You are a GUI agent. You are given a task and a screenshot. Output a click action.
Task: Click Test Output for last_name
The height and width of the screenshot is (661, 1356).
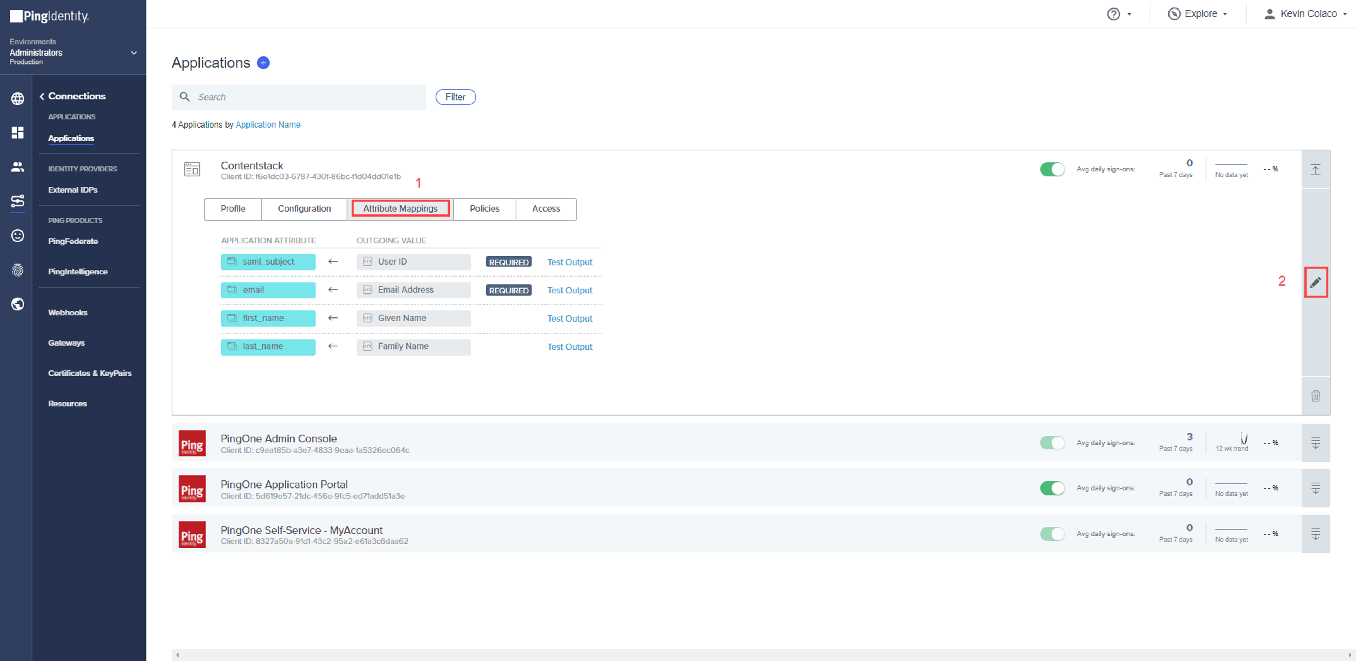pos(570,347)
